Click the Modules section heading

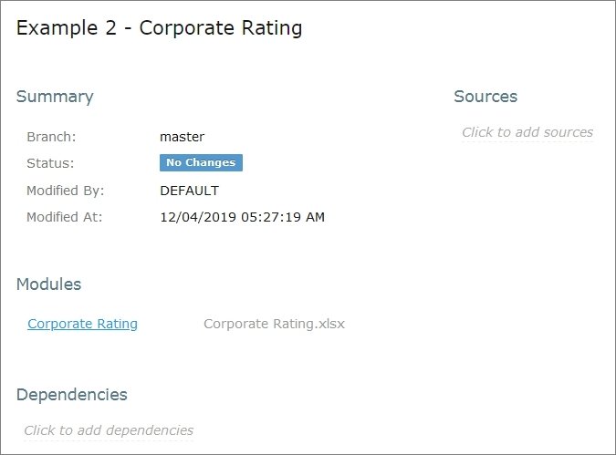click(49, 284)
